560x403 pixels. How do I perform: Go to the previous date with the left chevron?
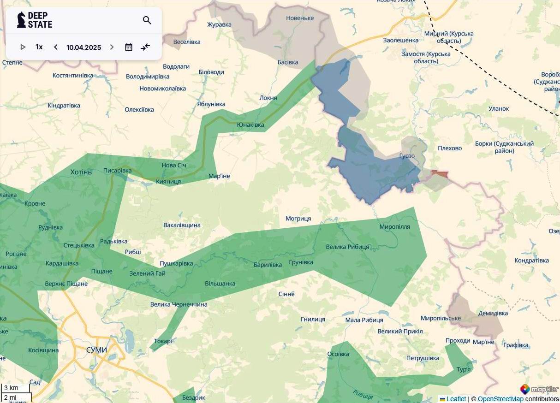click(55, 47)
